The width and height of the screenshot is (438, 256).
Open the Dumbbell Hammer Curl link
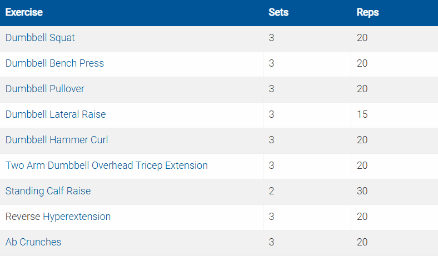coord(57,140)
